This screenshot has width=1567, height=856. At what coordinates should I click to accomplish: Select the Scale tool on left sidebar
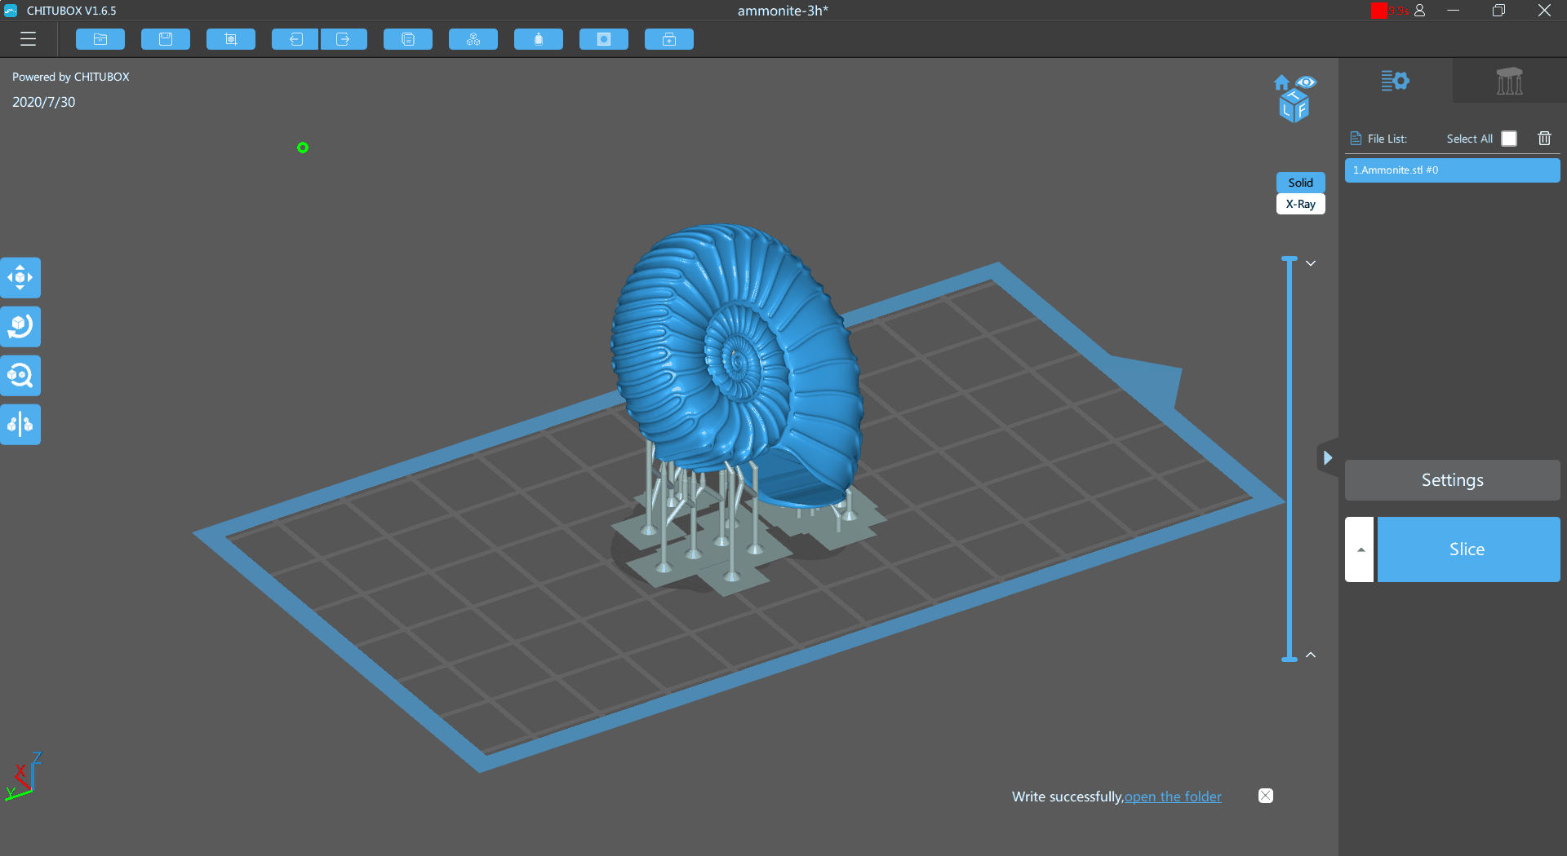pyautogui.click(x=20, y=376)
